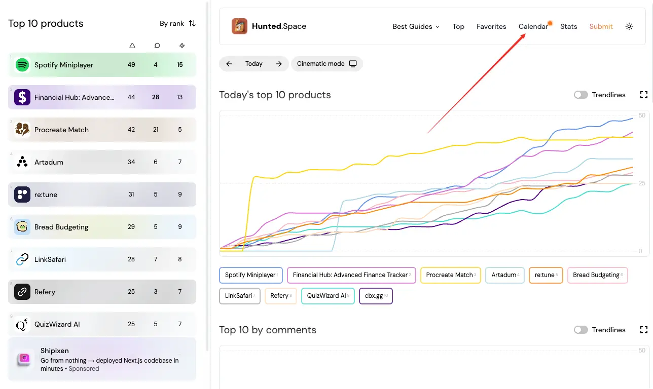Screen dimensions: 653x389
Task: Change the By rank sort order
Action: pos(177,23)
